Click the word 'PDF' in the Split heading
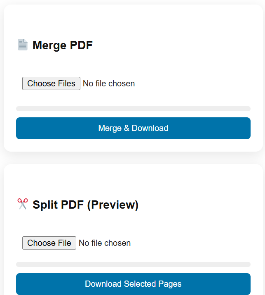Viewport: 265px width, 295px height. pyautogui.click(x=73, y=205)
